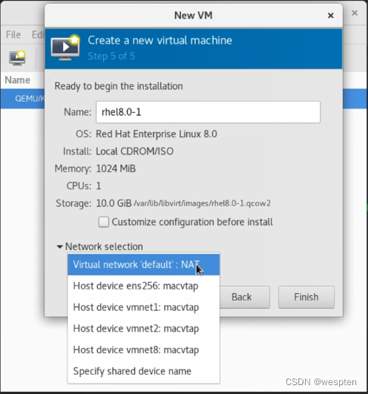The width and height of the screenshot is (368, 394).
Task: Click the new virtual machine toolbar icon
Action: [17, 58]
